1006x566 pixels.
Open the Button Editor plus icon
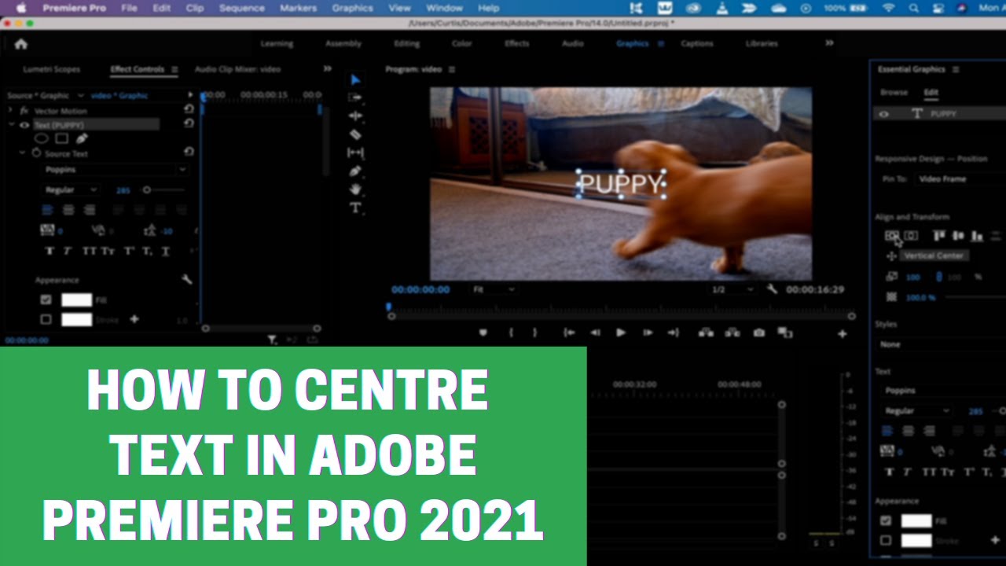(842, 333)
